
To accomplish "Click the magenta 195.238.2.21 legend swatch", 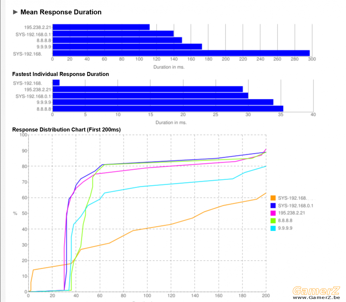I will [273, 213].
